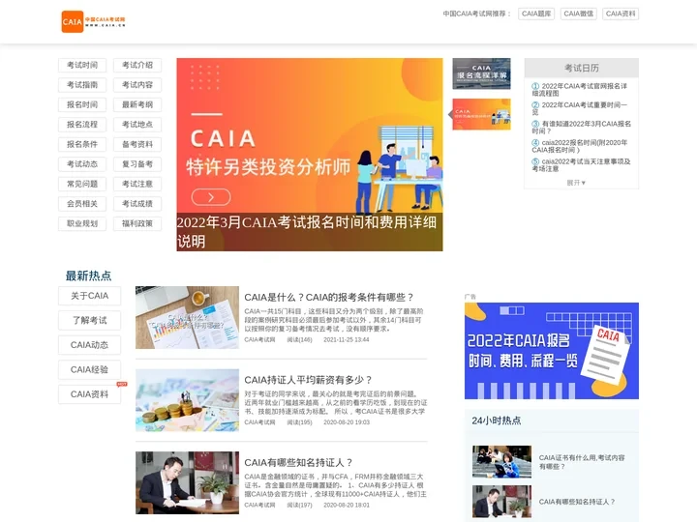Viewport: 697px width, 522px height.
Task: Switch to CAIA经验 tab
Action: [x=89, y=369]
